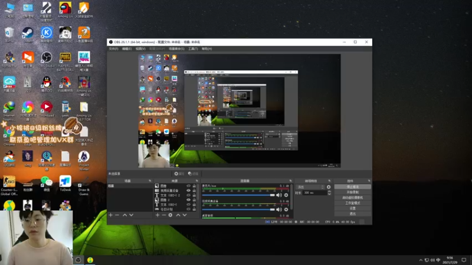
Task: Remove selected source with minus icon
Action: click(x=164, y=215)
